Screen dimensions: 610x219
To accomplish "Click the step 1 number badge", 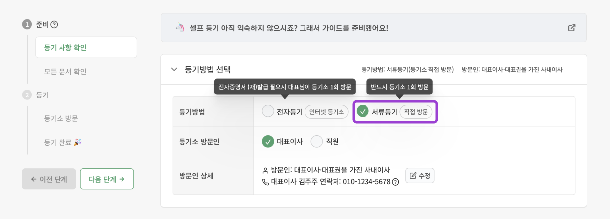I will [x=27, y=24].
